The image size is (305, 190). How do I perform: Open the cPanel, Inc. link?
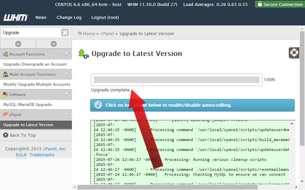[55, 149]
